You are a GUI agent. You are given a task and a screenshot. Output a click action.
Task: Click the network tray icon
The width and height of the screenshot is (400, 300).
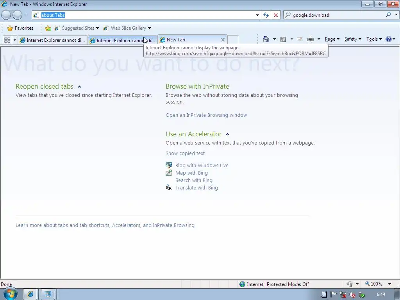coord(343,295)
